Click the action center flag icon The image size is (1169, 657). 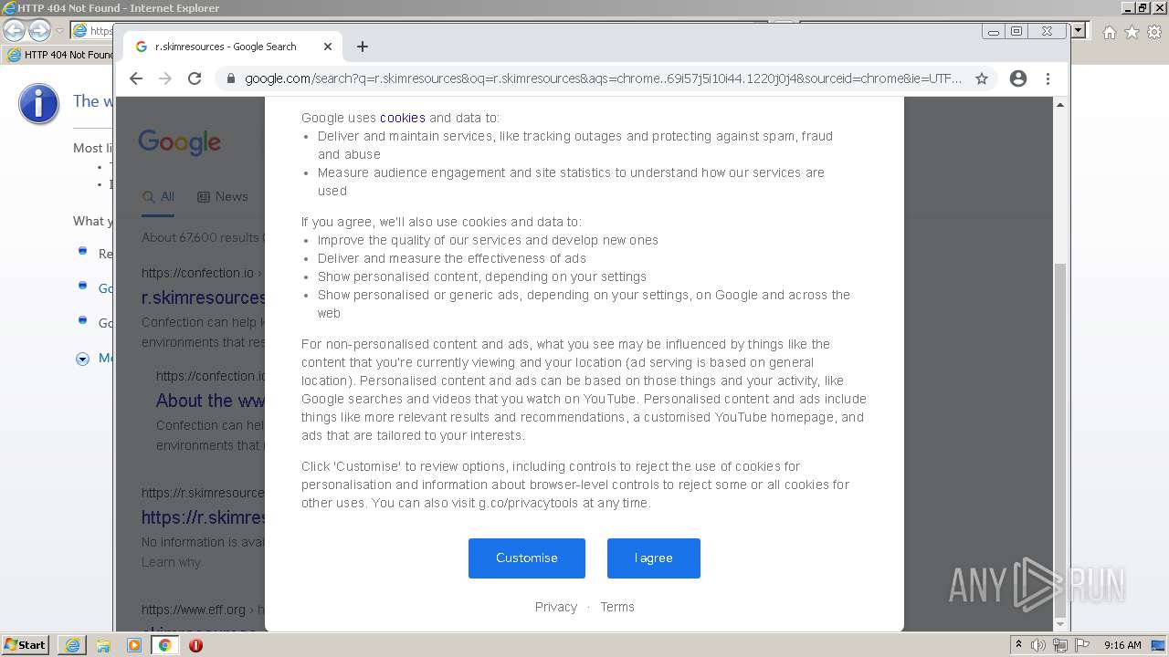click(1081, 645)
